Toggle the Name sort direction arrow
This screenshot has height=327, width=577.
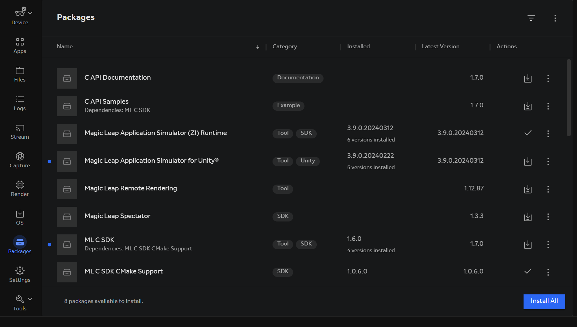point(258,47)
